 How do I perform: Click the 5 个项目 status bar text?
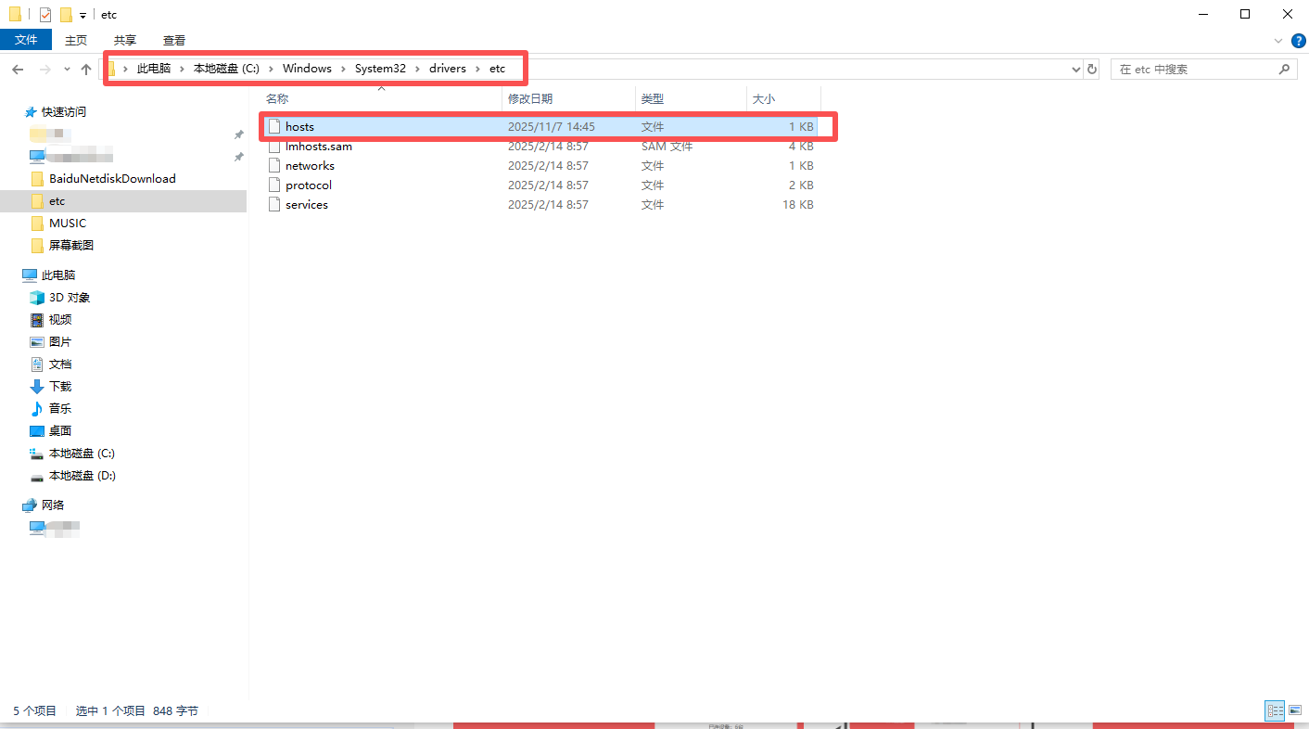[35, 710]
